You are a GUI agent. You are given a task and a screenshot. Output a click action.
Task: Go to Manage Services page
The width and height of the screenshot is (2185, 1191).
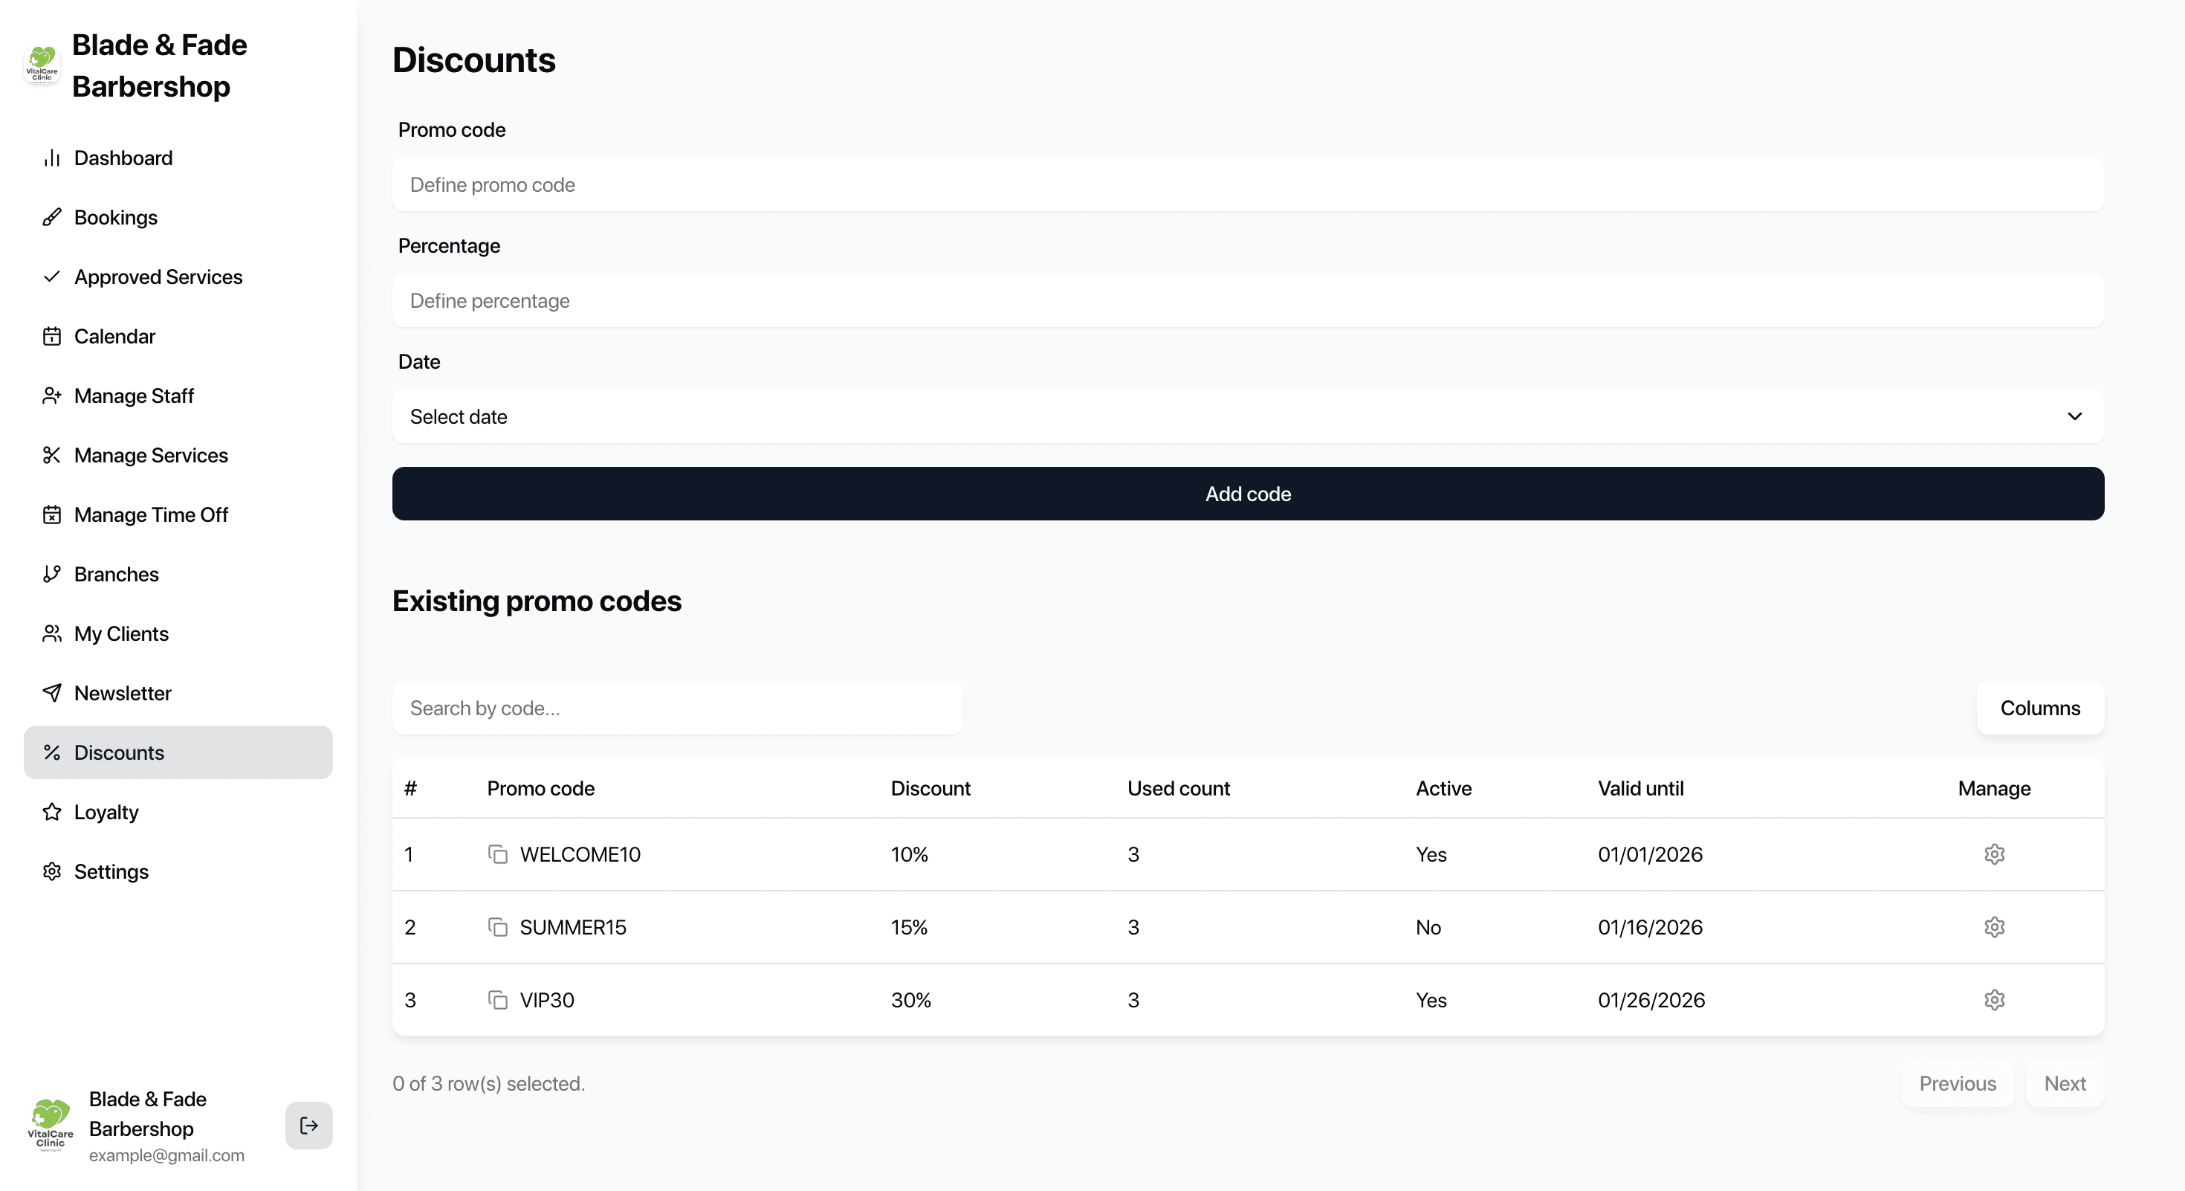[x=150, y=456]
